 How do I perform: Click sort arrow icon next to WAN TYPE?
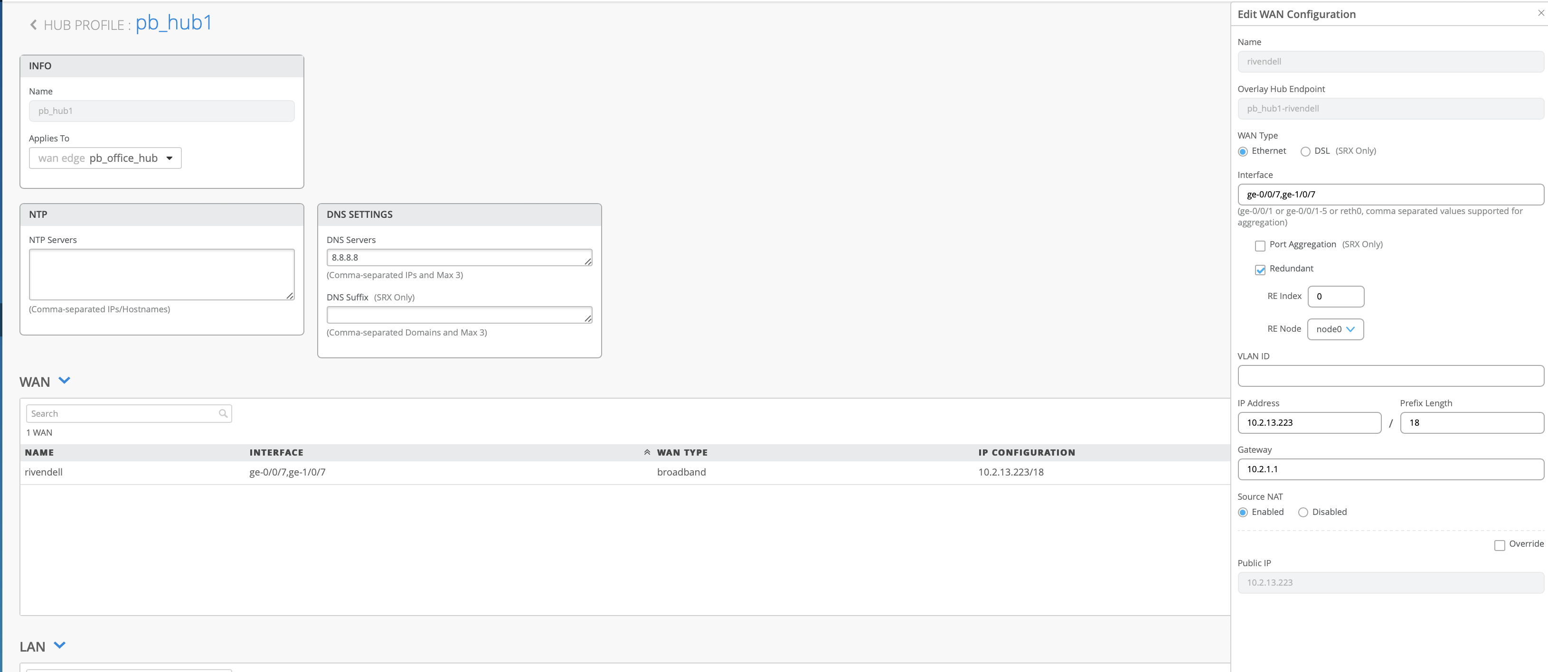(647, 452)
